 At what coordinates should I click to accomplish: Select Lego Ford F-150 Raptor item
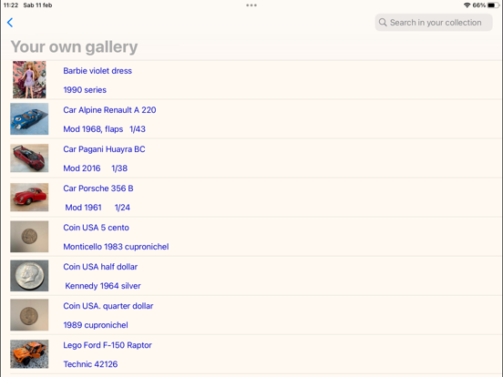pos(256,354)
